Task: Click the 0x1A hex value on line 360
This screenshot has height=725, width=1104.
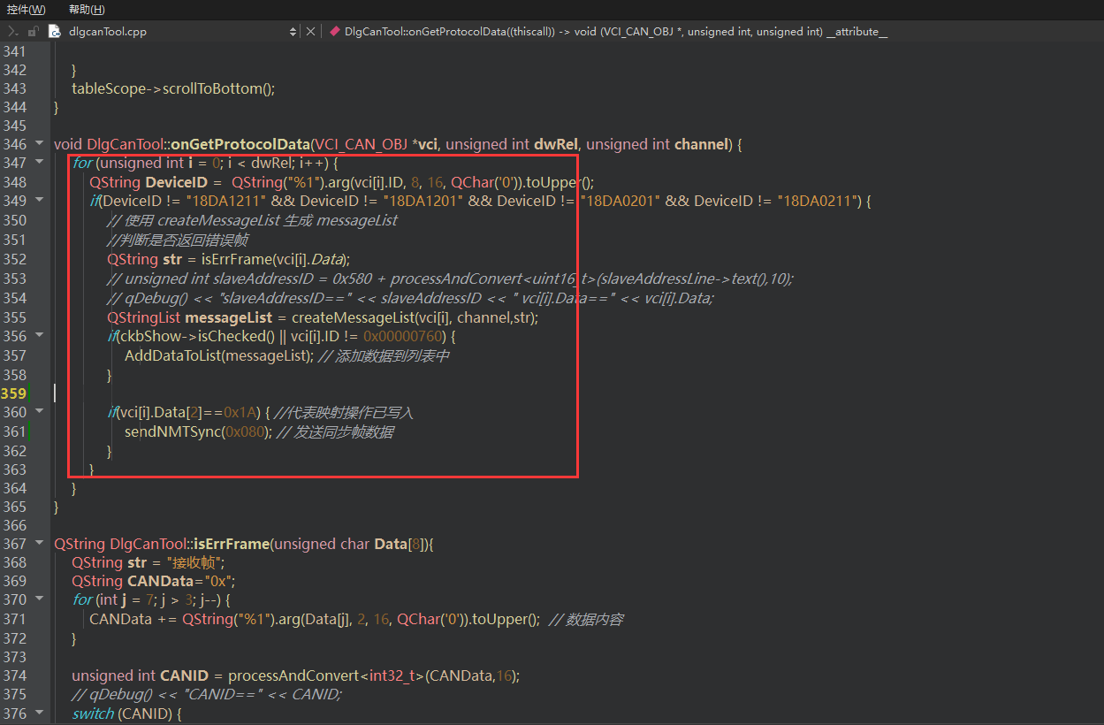Action: click(x=241, y=412)
